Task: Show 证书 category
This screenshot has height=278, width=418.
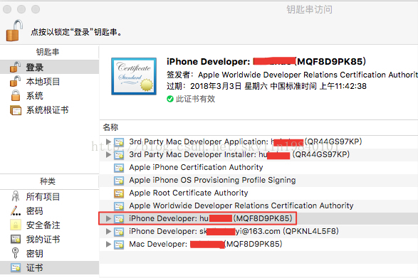Action: [x=34, y=267]
